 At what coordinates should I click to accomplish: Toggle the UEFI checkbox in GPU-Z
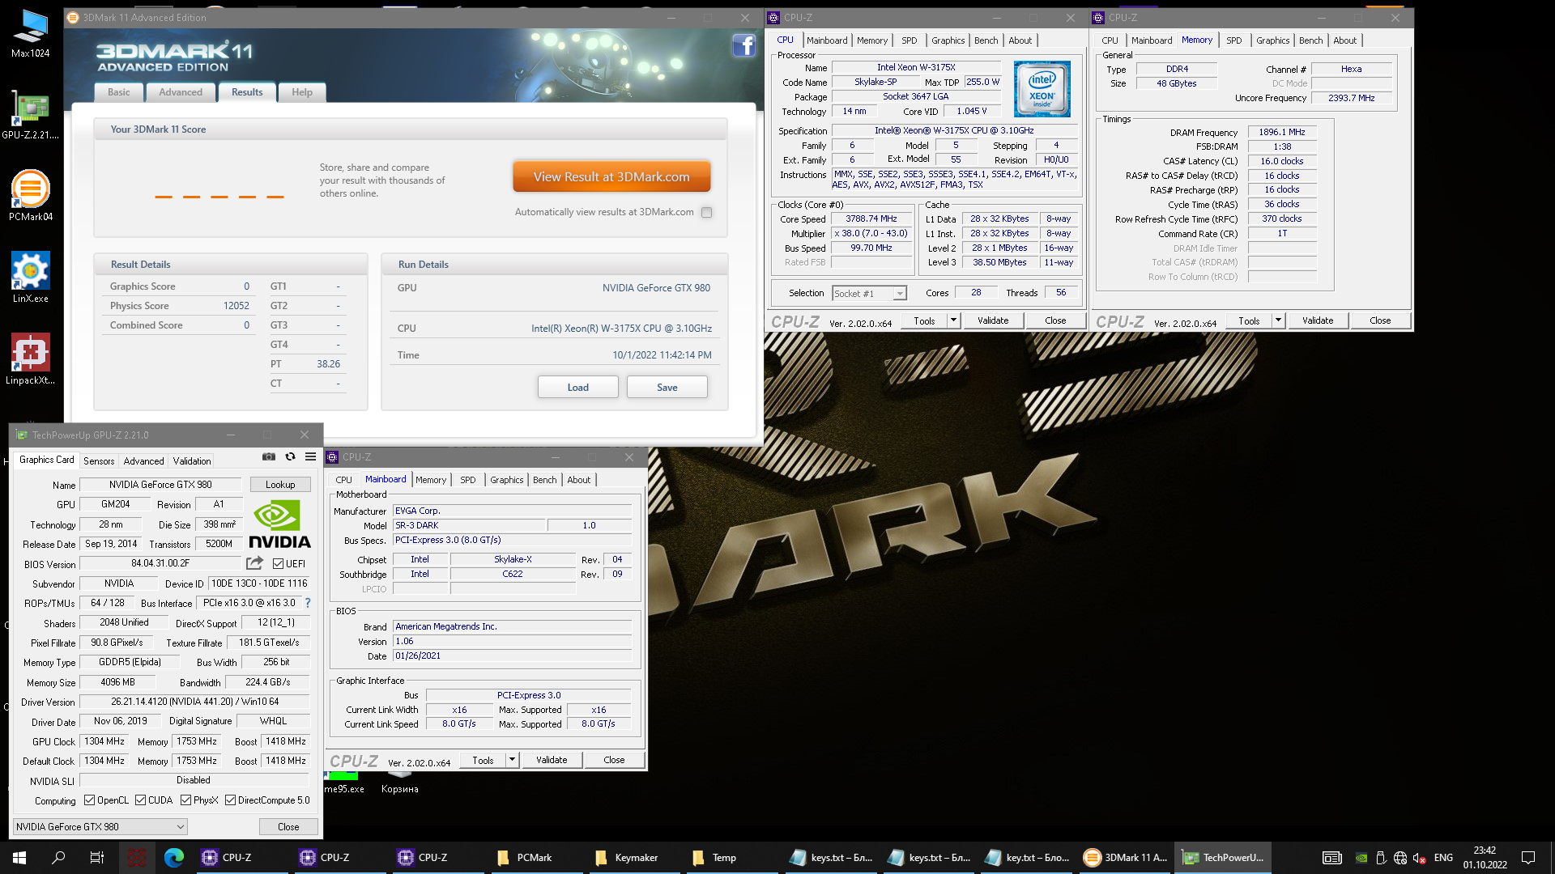pyautogui.click(x=278, y=564)
